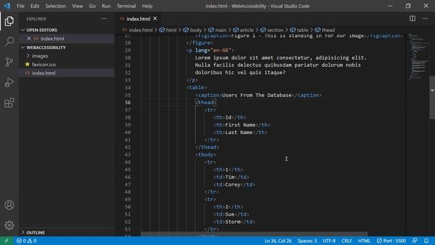Change the CRLF end of line setting
Screen dimensions: 435x245
347,241
